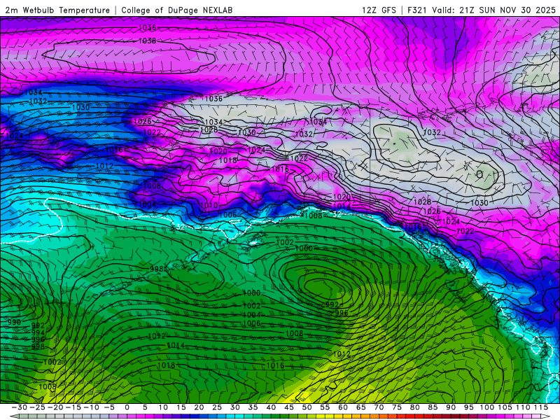Click the -20 color scale label
This screenshot has height=420, width=560.
coord(55,407)
